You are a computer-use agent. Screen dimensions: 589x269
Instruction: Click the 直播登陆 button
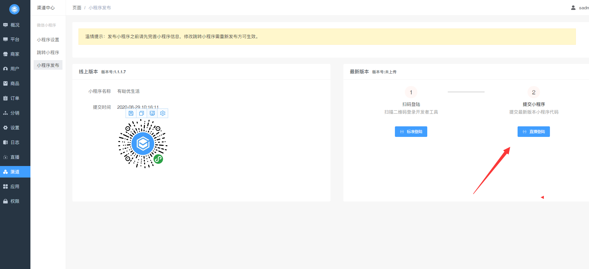click(534, 132)
